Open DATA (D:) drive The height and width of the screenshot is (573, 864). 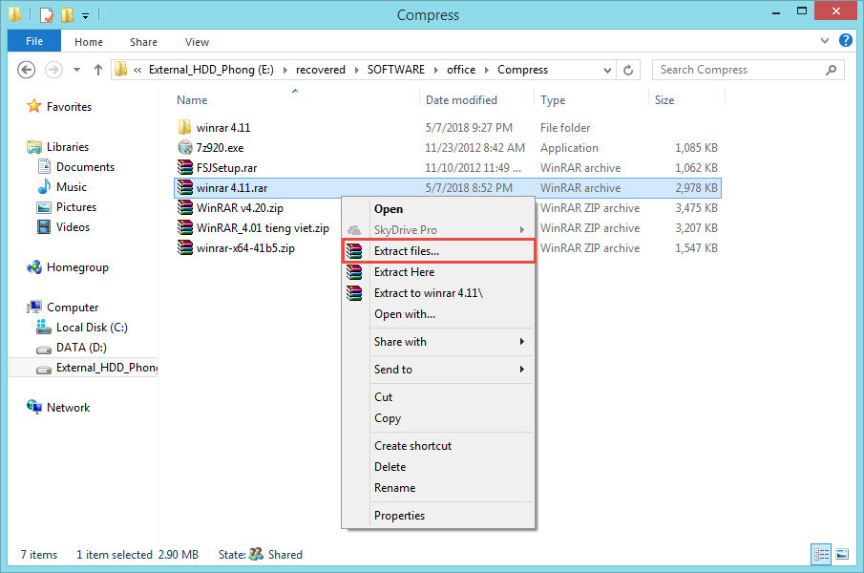(81, 348)
